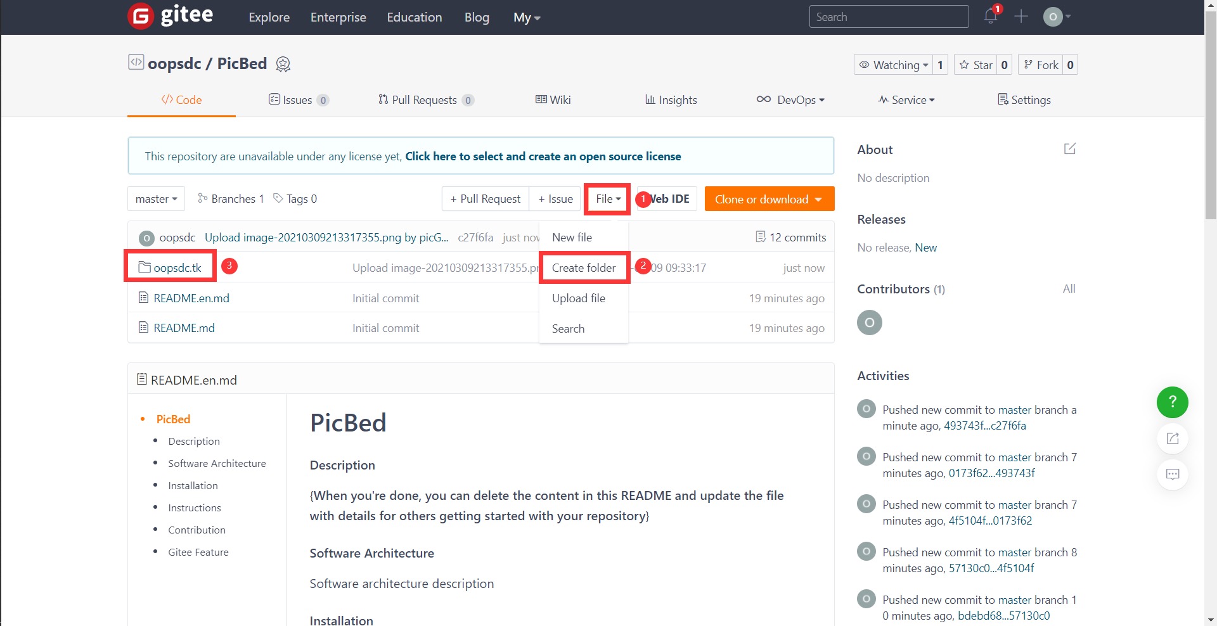Open the user avatar menu in header

[x=1057, y=16]
